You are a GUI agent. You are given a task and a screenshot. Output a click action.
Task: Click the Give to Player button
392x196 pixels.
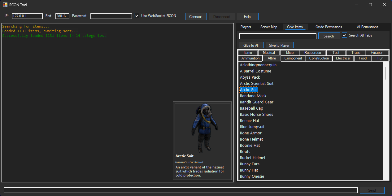[279, 45]
